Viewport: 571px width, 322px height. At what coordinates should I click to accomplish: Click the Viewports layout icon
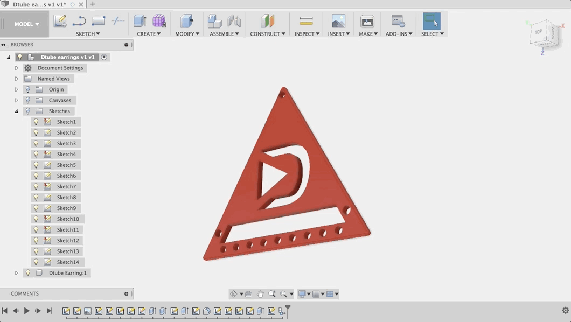330,294
